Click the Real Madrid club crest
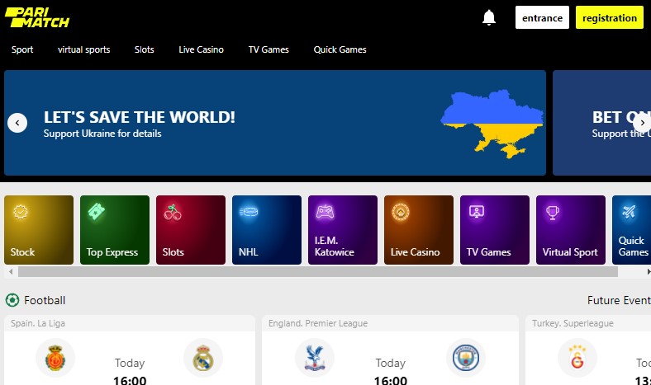This screenshot has width=651, height=385. (x=203, y=358)
